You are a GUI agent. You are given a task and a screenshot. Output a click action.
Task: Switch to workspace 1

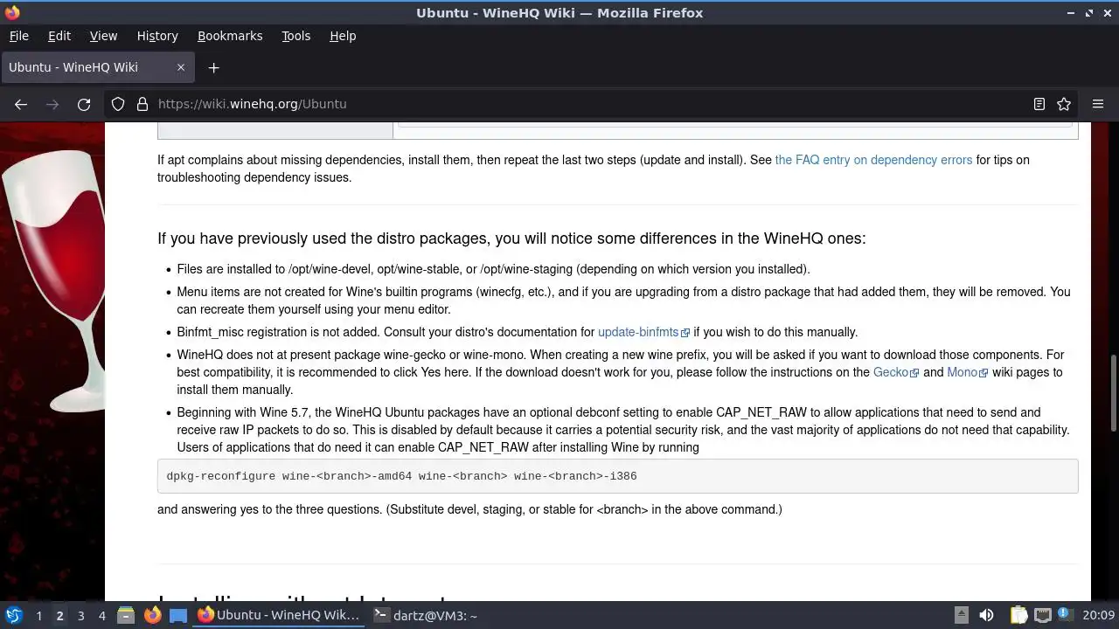[38, 615]
